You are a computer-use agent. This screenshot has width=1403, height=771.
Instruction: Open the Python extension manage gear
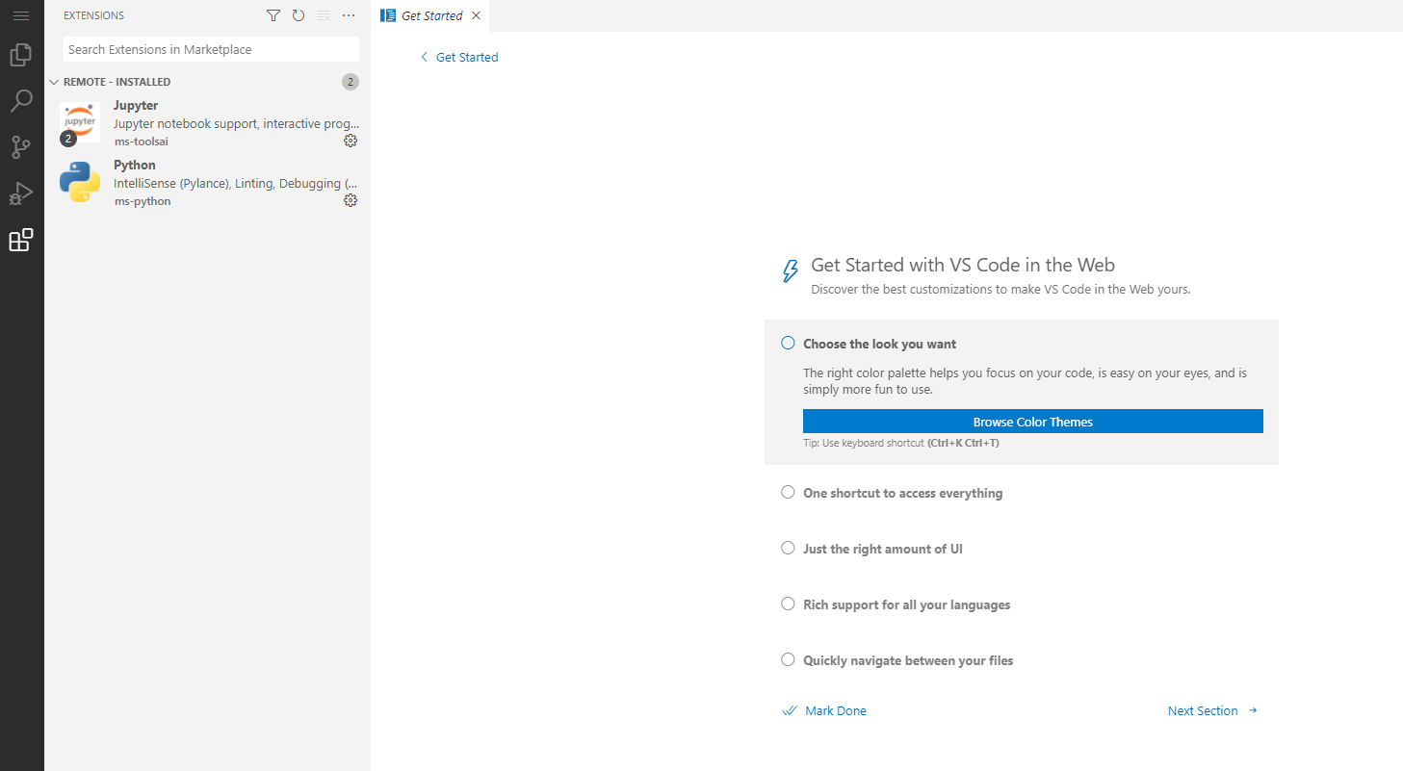(x=351, y=200)
